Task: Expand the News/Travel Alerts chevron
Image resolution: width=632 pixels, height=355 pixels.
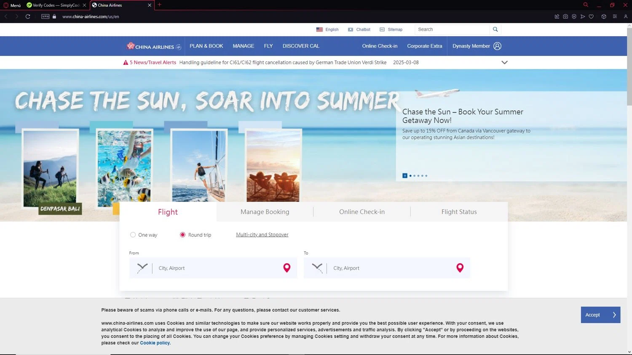Action: [x=504, y=63]
